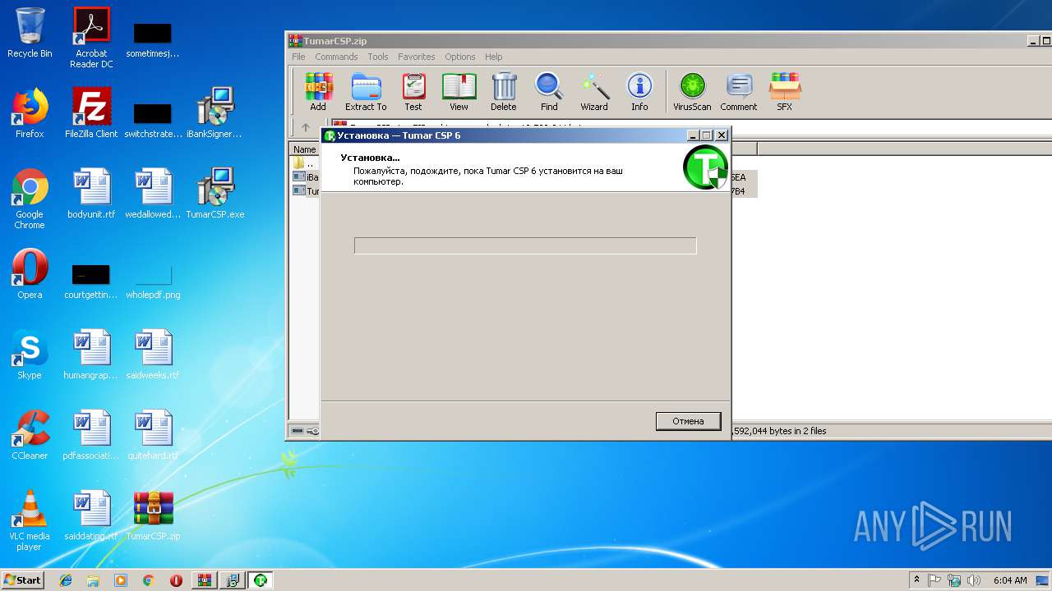Image resolution: width=1052 pixels, height=591 pixels.
Task: Select the TumarCSP.exe desktop icon
Action: 215,194
